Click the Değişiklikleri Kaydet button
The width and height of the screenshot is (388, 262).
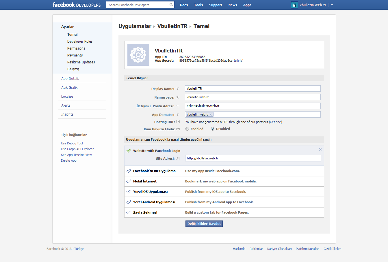[204, 224]
